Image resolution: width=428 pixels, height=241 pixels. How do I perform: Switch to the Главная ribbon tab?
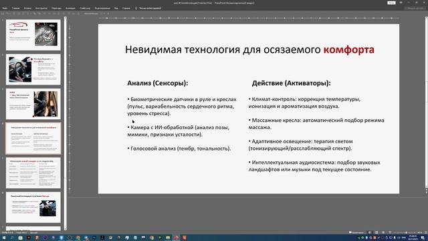[x=16, y=8]
